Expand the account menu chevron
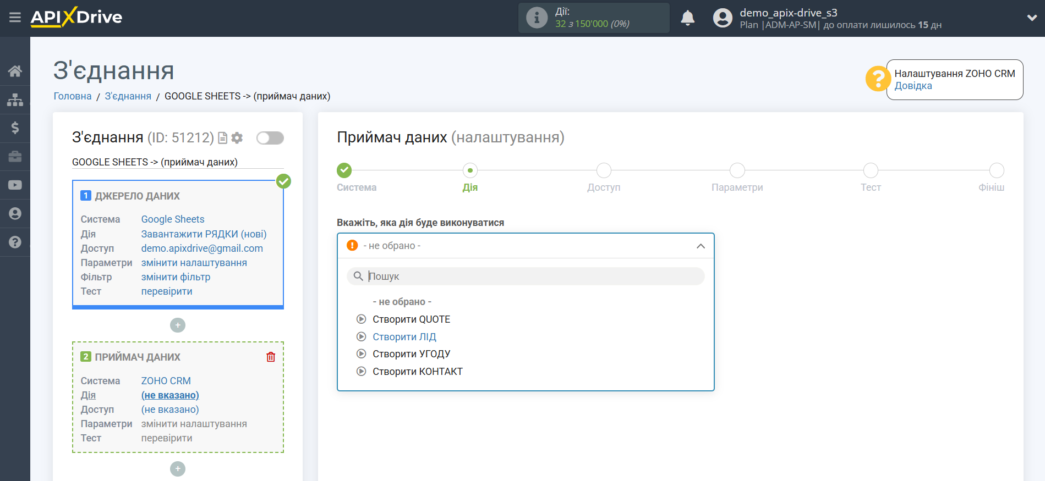1045x481 pixels. 1032,18
